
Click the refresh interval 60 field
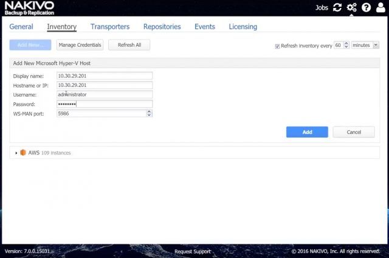(339, 45)
